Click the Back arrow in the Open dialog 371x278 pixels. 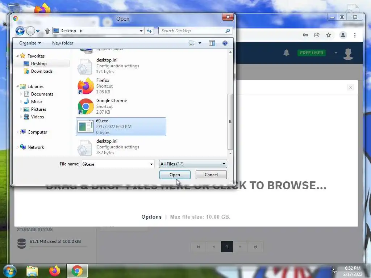coord(20,31)
